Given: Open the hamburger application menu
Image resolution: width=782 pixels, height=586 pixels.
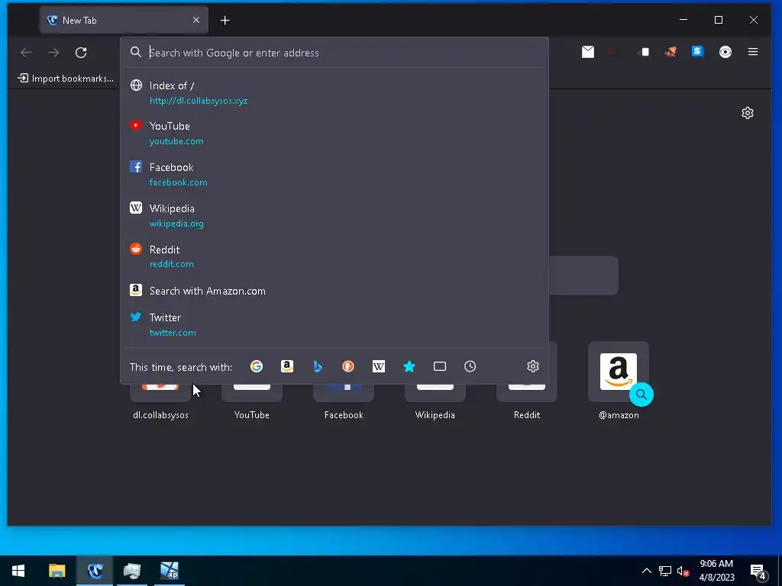Looking at the screenshot, I should click(x=752, y=52).
